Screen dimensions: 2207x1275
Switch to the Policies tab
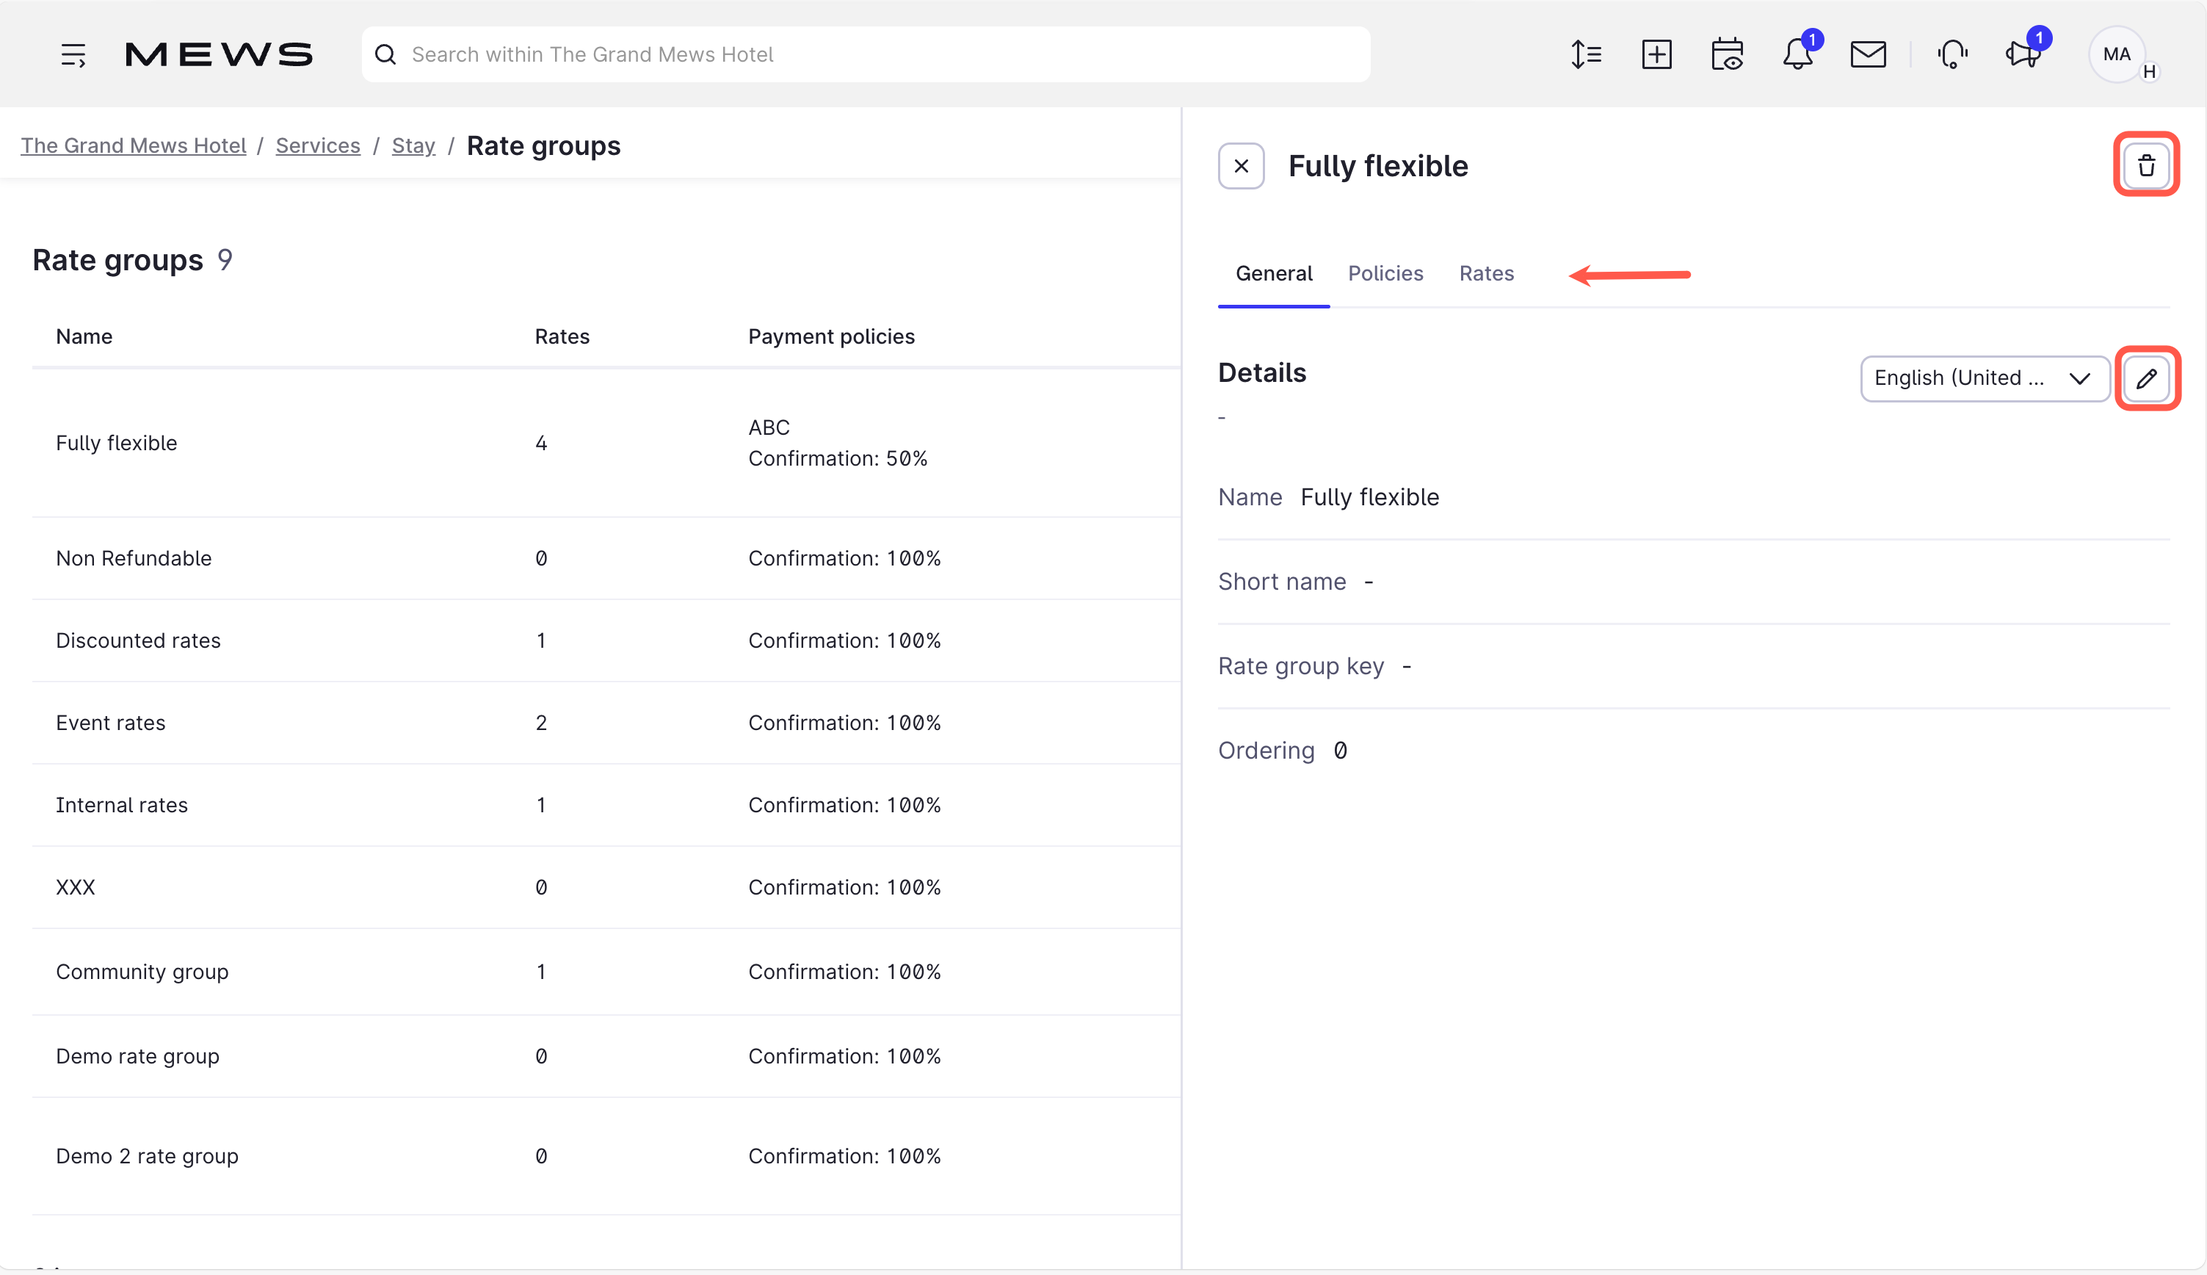(x=1385, y=273)
